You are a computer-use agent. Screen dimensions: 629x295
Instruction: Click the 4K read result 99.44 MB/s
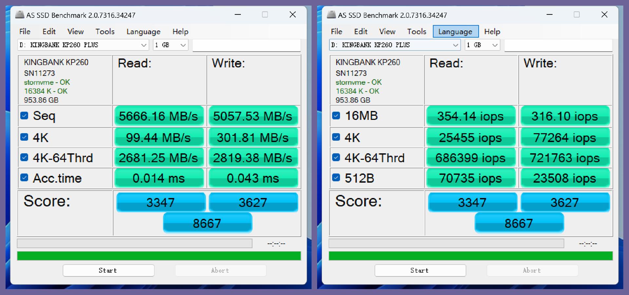159,137
